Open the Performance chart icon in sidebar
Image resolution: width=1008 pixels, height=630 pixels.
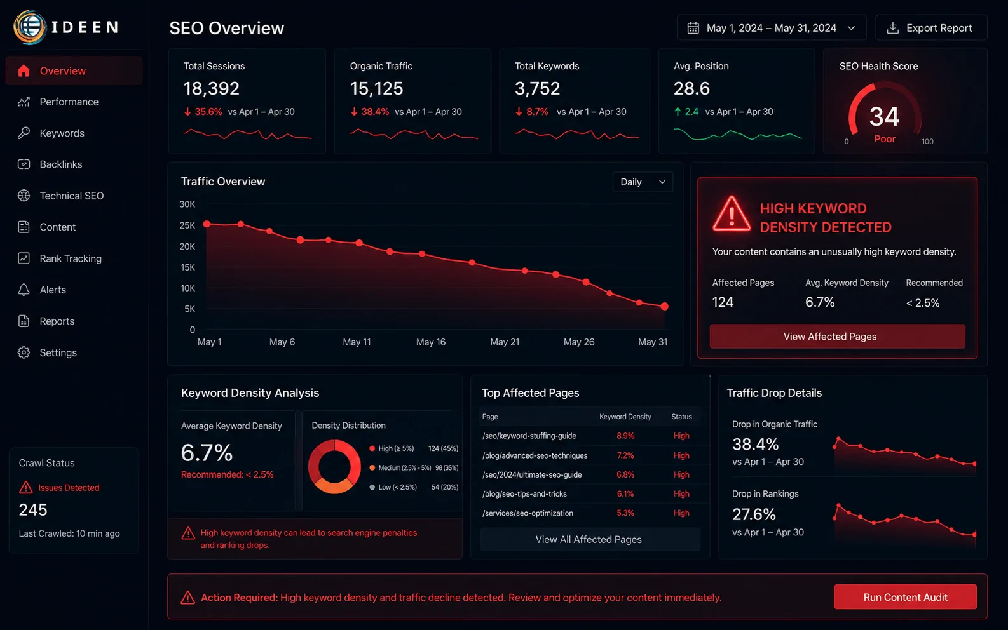[x=24, y=102]
